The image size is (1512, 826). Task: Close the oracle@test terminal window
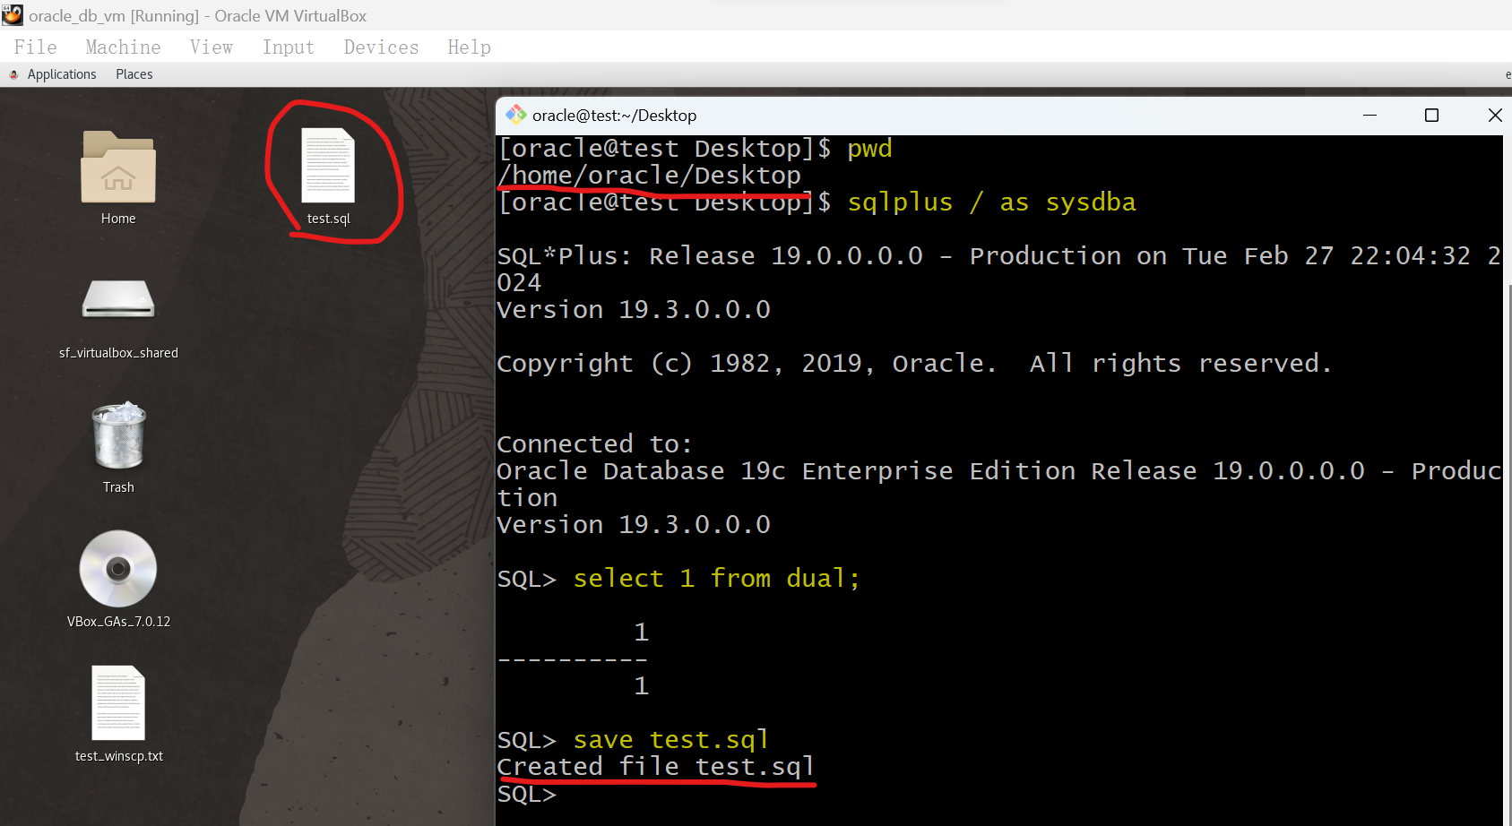pyautogui.click(x=1494, y=115)
